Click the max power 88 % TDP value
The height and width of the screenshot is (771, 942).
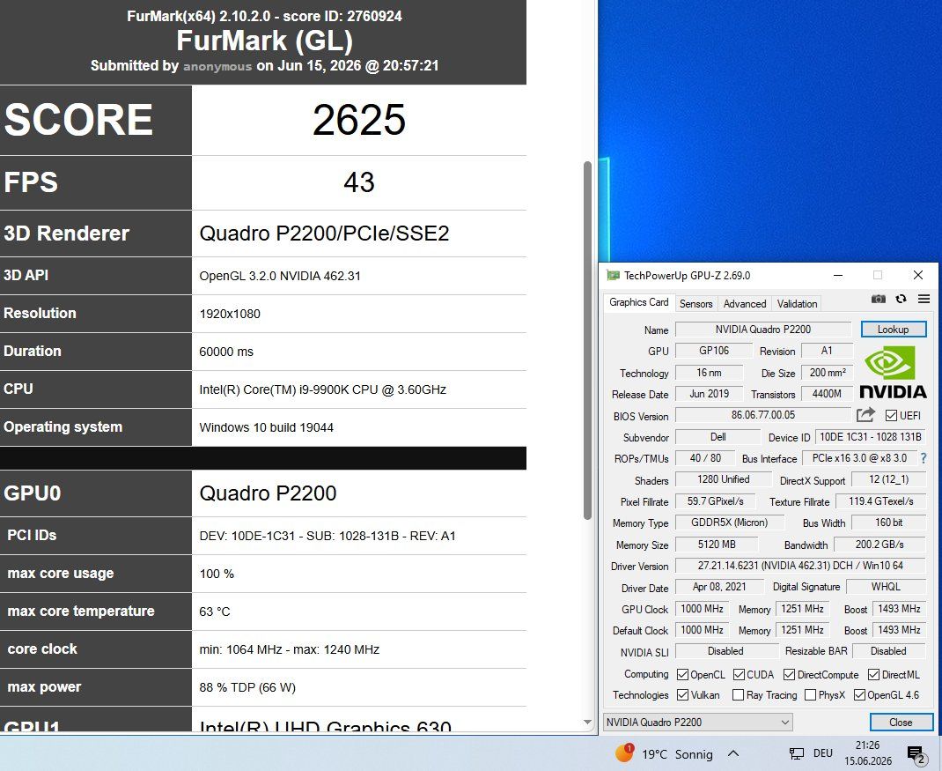click(x=247, y=687)
